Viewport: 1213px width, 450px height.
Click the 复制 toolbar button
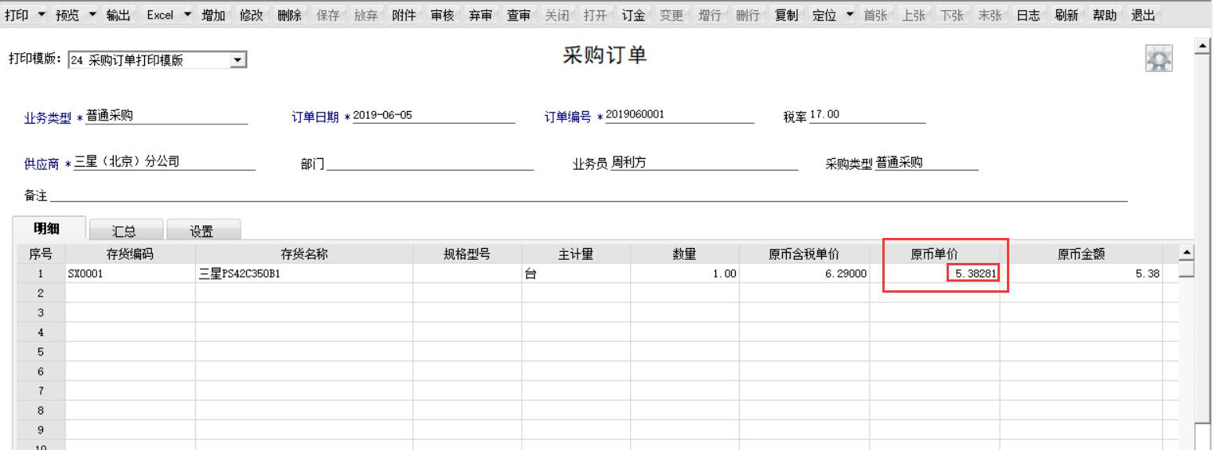786,15
